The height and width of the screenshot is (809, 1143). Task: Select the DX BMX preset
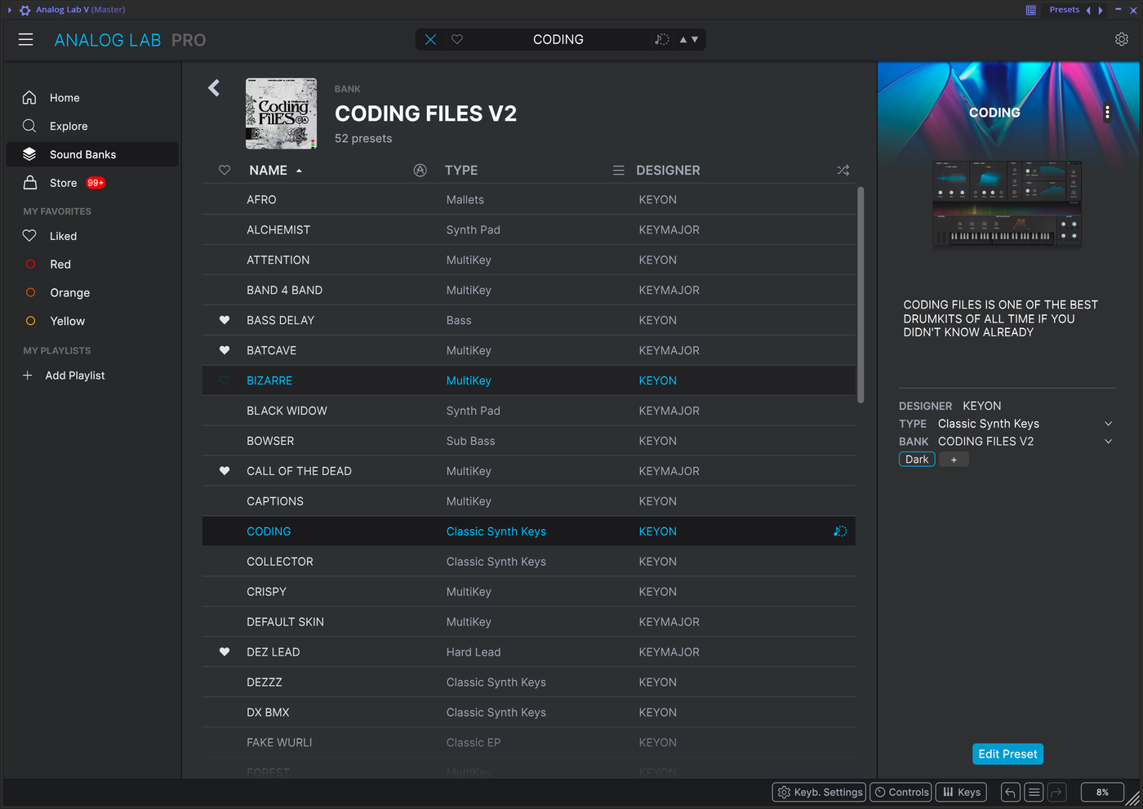pyautogui.click(x=529, y=712)
